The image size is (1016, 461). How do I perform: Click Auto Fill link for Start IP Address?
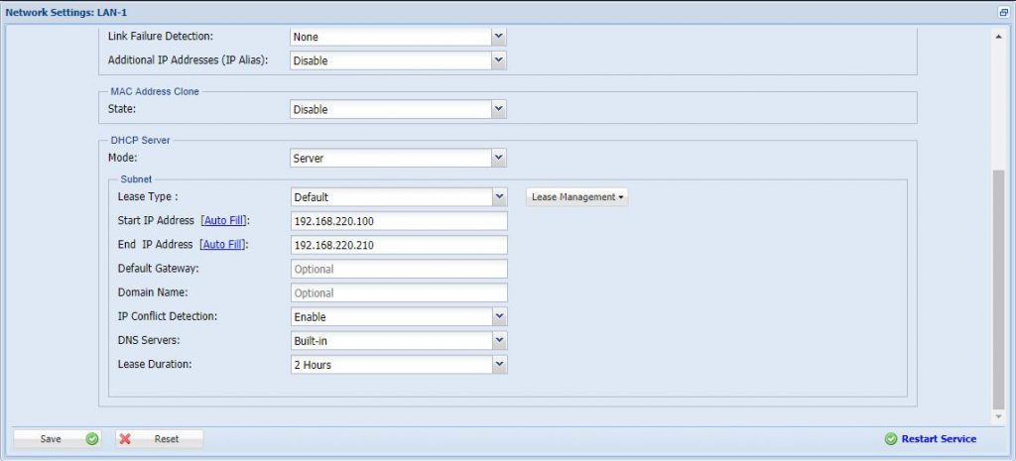pos(223,221)
